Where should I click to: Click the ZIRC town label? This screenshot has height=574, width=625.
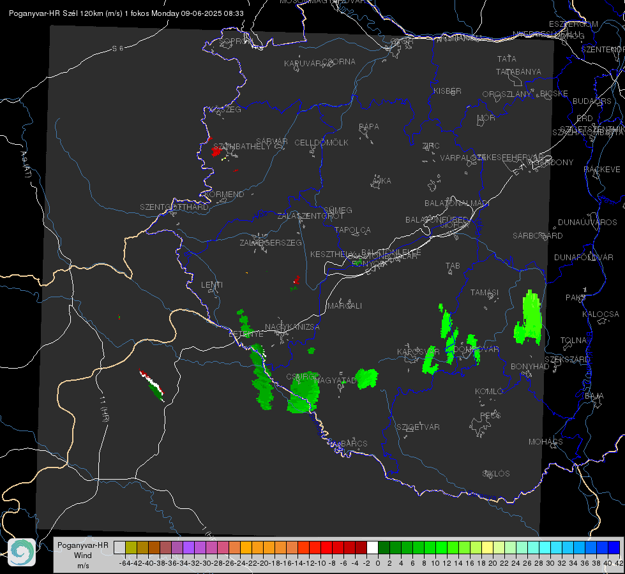click(x=431, y=146)
